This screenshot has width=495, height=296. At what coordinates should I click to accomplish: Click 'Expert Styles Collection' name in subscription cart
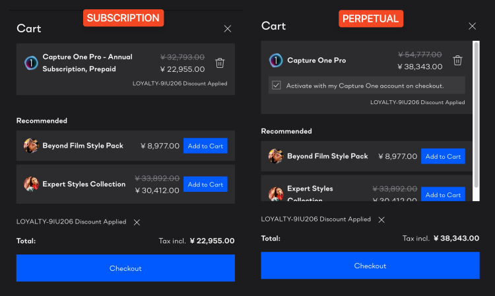point(84,184)
